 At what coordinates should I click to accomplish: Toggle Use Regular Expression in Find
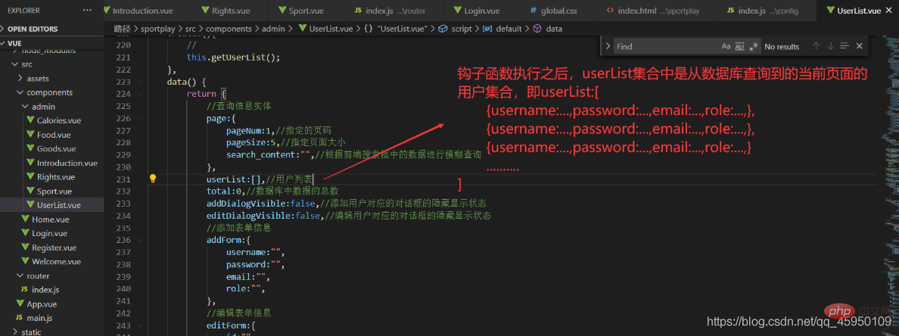(x=754, y=46)
